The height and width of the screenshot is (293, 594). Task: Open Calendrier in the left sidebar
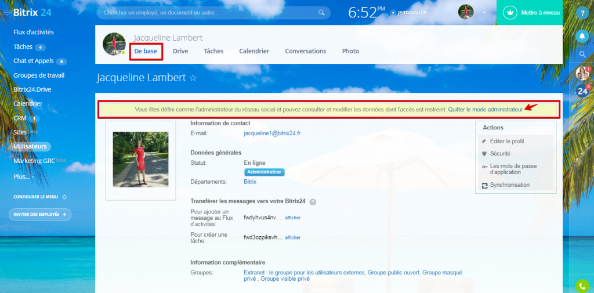pos(28,103)
